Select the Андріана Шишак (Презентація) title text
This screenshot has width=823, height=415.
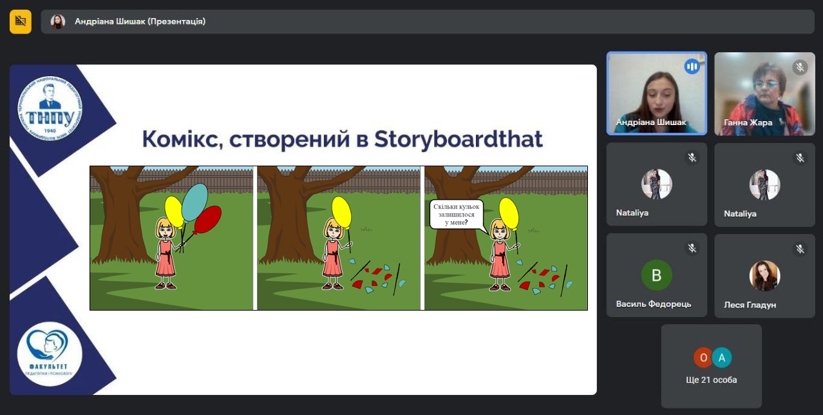[140, 21]
